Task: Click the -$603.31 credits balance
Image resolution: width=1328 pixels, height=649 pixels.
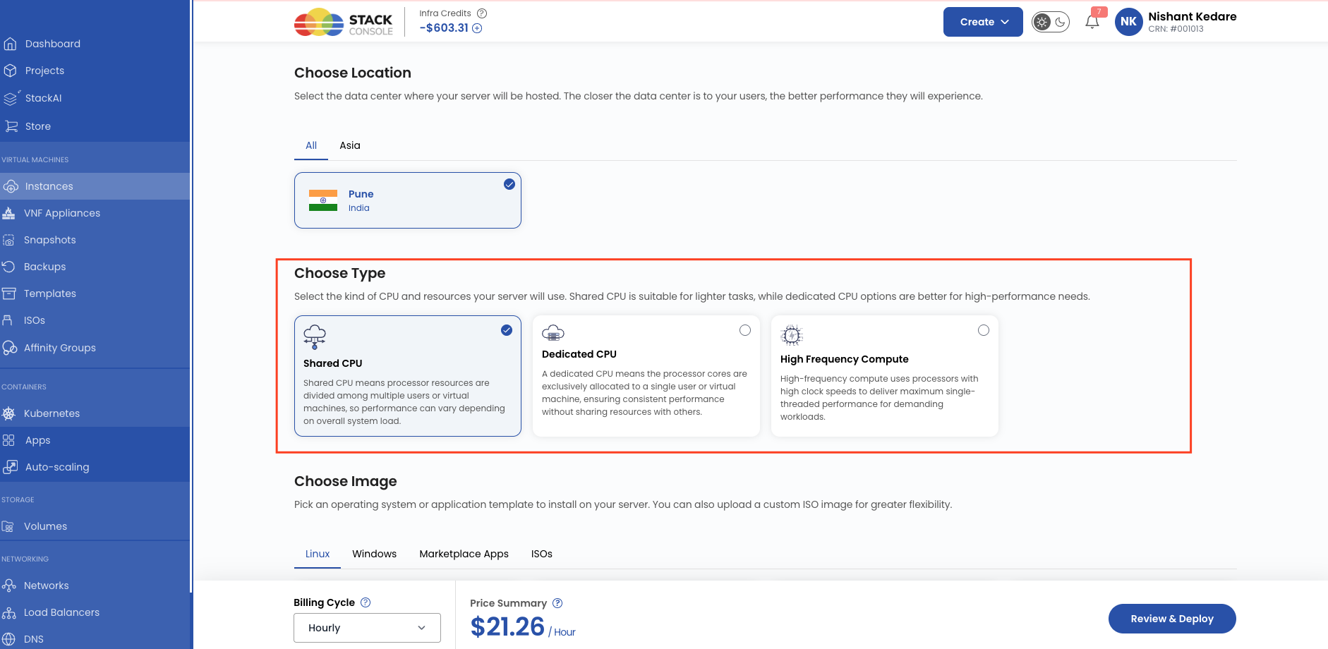Action: (x=444, y=28)
